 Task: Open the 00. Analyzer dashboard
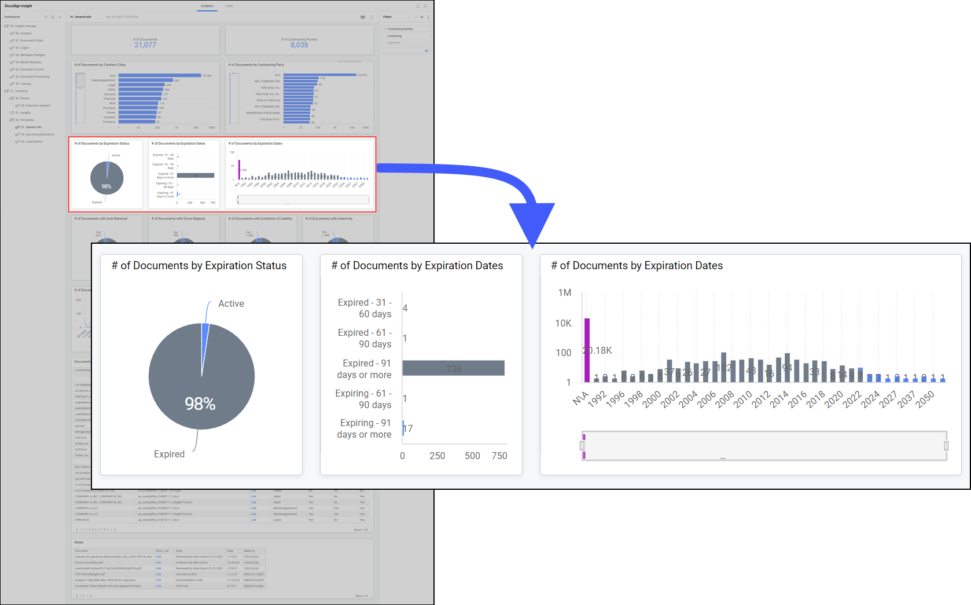[x=23, y=34]
